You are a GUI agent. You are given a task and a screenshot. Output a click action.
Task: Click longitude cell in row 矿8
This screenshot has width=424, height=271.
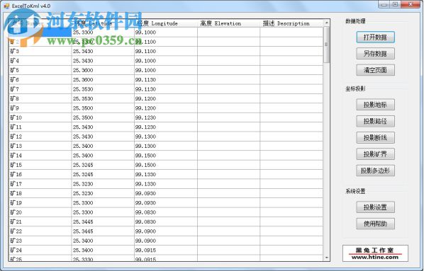pyautogui.click(x=166, y=98)
